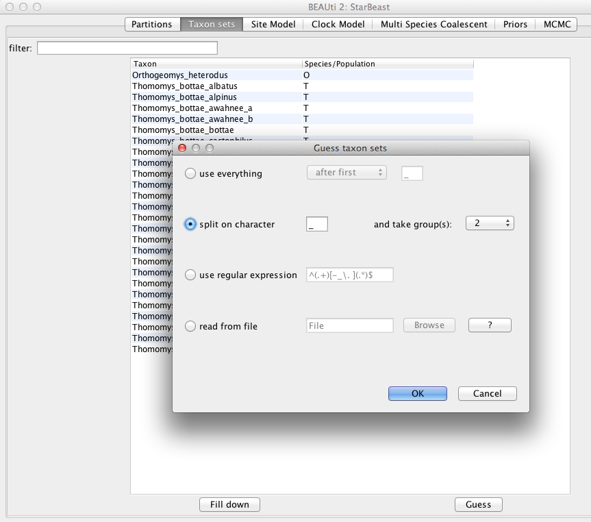The width and height of the screenshot is (591, 522).
Task: Open the 'after first' dropdown
Action: click(347, 173)
